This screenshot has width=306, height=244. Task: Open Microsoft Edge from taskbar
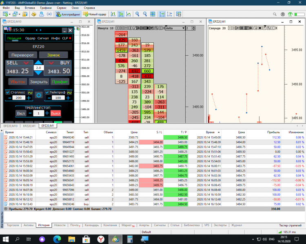[57, 239]
